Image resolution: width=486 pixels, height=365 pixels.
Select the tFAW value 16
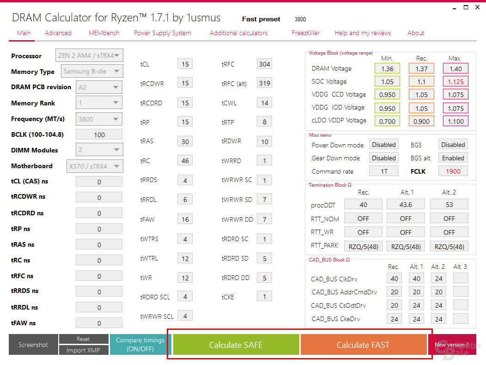[185, 219]
